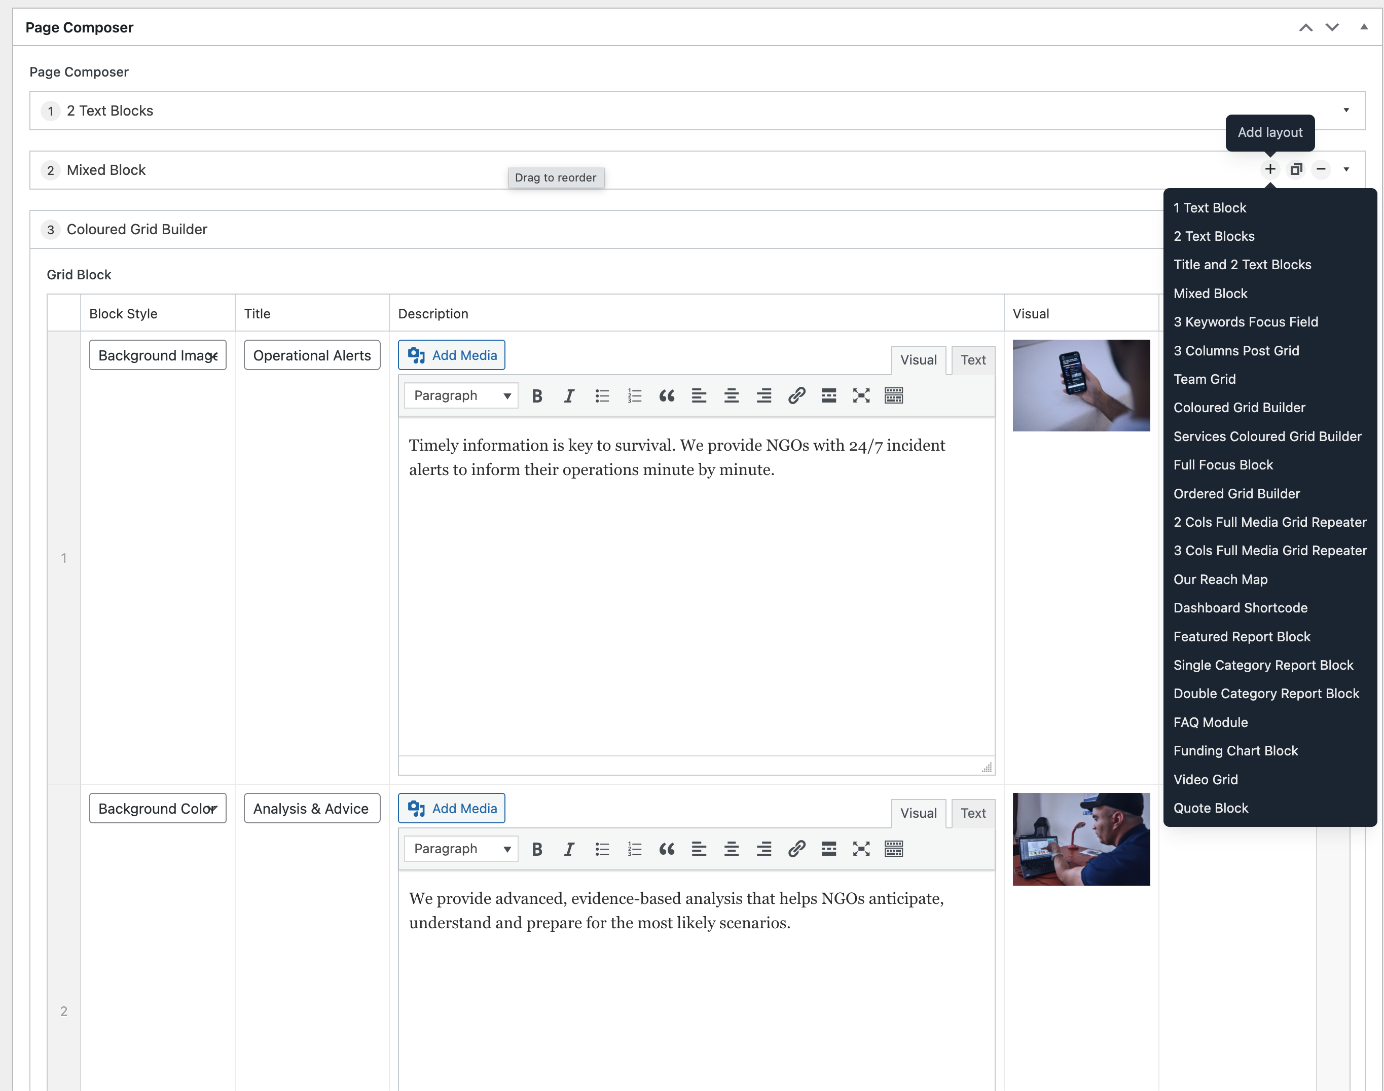Switch to Text tab in Operational Alerts editor
Image resolution: width=1384 pixels, height=1091 pixels.
tap(973, 360)
